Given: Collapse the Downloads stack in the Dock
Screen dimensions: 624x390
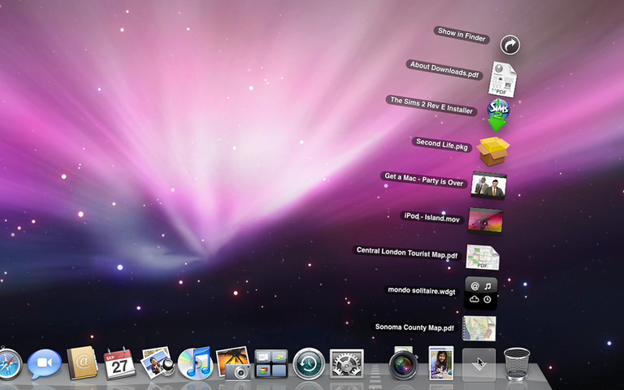Looking at the screenshot, I should point(479,365).
